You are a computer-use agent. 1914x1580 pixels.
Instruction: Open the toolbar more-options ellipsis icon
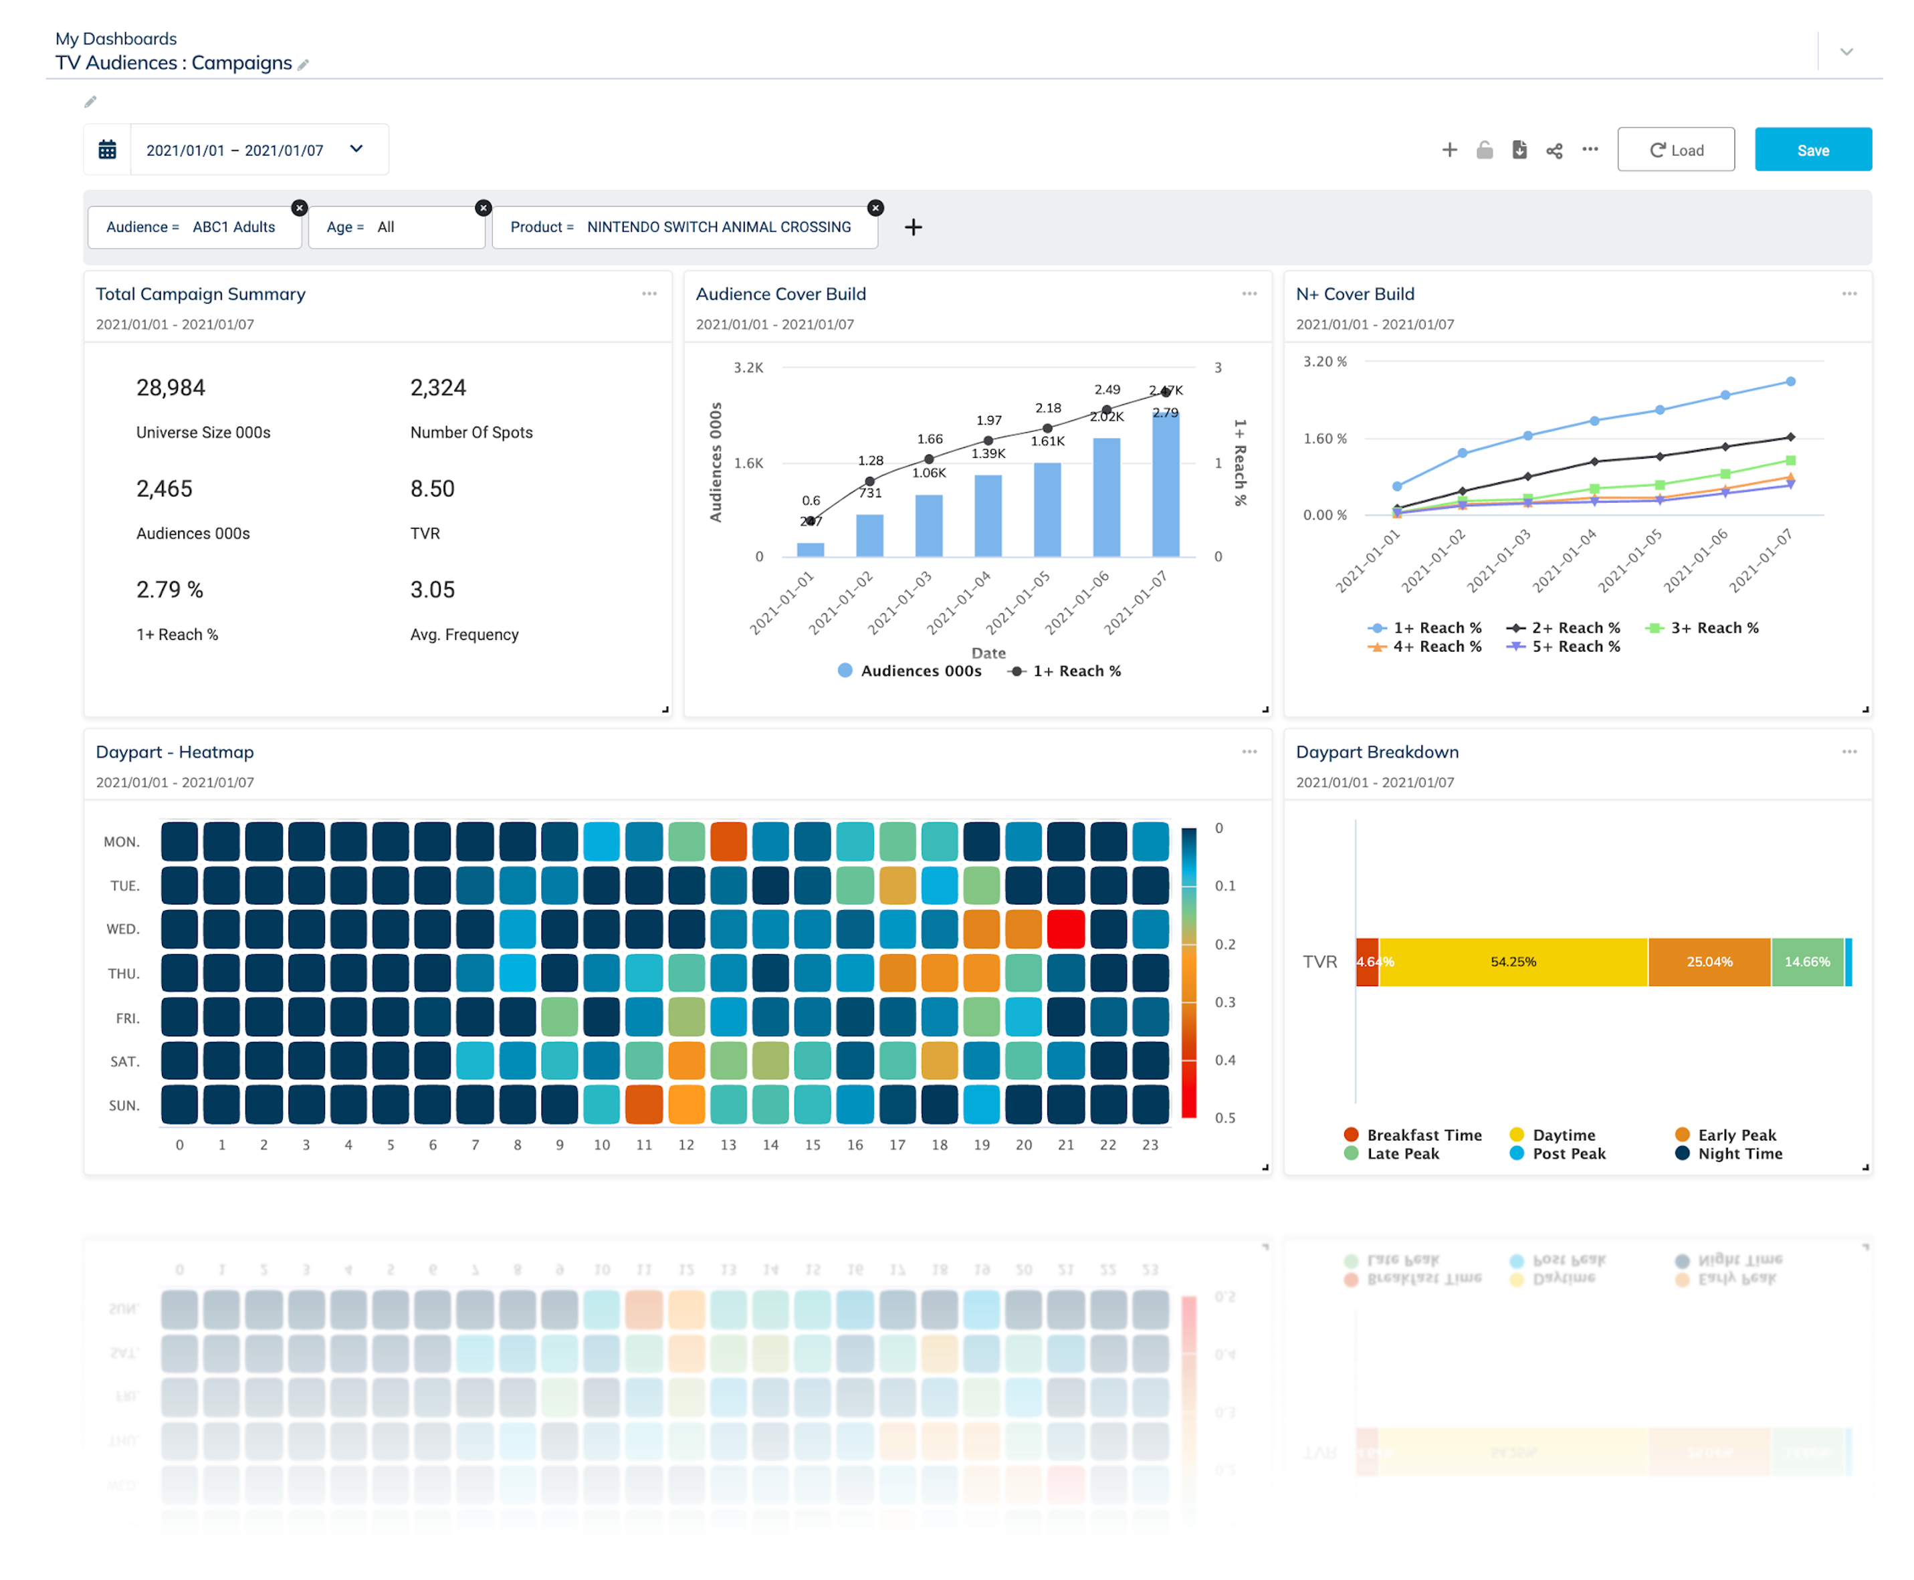(x=1589, y=149)
